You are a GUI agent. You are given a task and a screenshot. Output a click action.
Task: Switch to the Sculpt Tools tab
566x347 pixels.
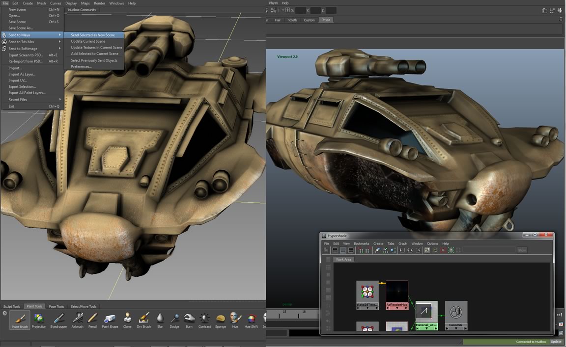click(x=12, y=307)
